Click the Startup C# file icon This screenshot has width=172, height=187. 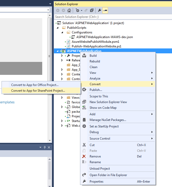[69, 121]
